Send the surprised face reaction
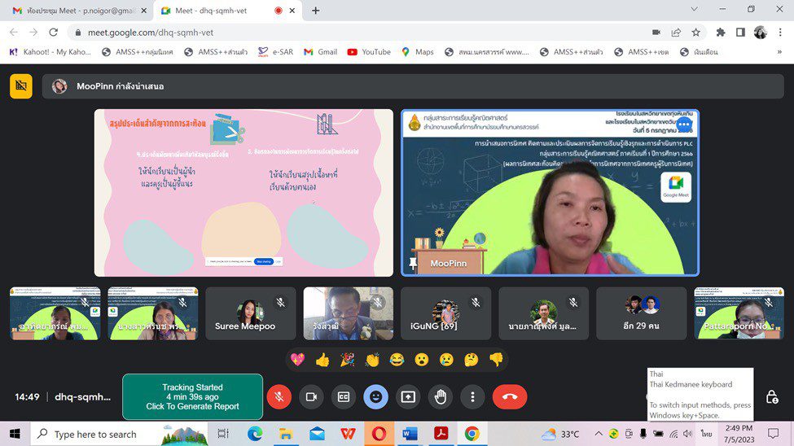794x446 pixels. [x=422, y=360]
